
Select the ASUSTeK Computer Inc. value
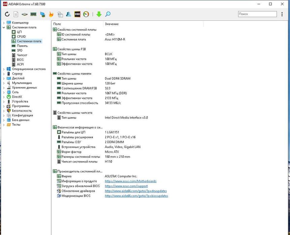coord(121,176)
